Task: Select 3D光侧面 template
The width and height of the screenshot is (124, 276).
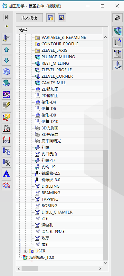Action: 50,128
